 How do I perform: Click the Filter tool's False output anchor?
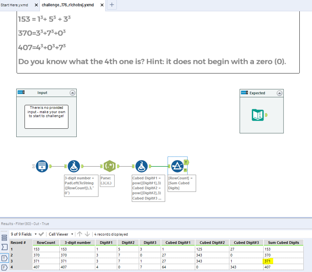coord(185,170)
